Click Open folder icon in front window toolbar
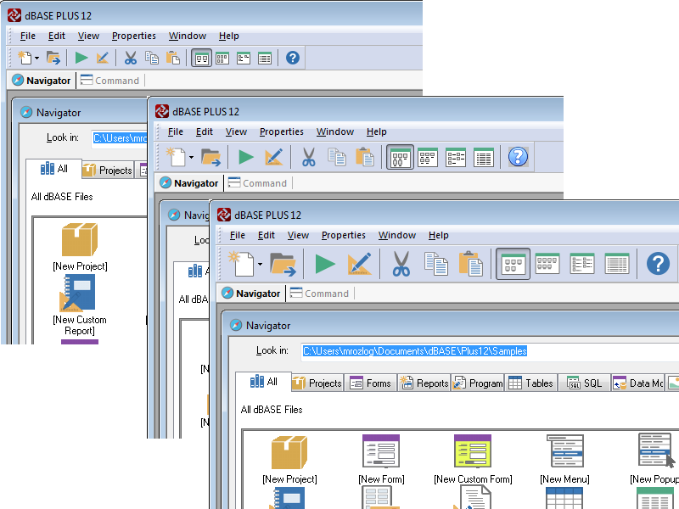Image resolution: width=679 pixels, height=509 pixels. pyautogui.click(x=283, y=264)
